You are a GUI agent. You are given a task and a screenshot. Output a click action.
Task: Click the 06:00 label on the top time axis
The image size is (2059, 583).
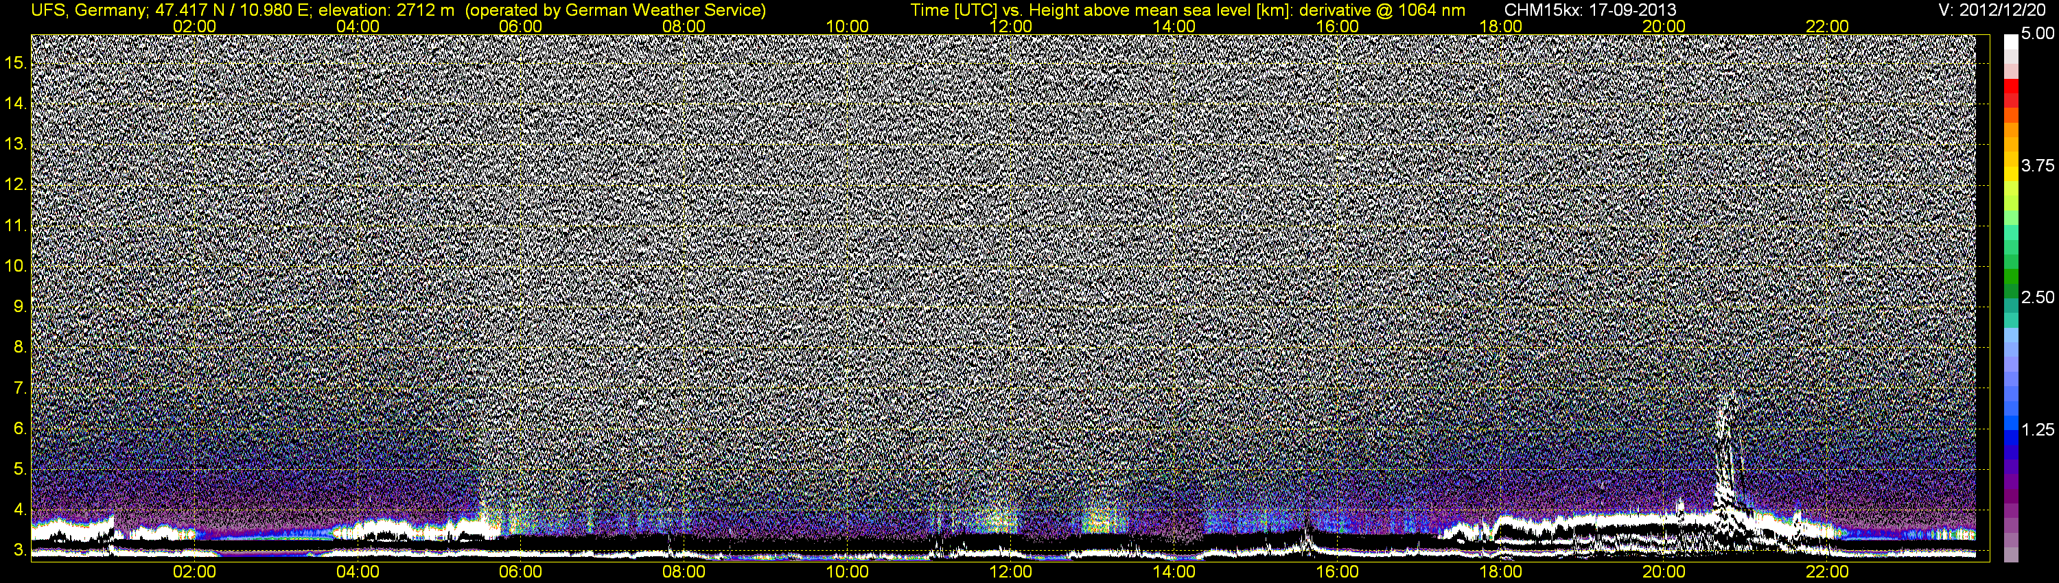(x=520, y=26)
